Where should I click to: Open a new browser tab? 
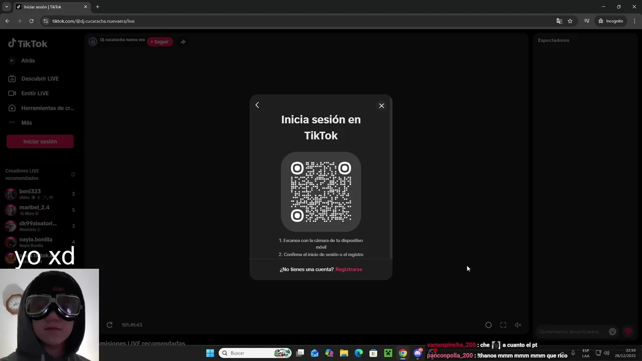click(97, 7)
